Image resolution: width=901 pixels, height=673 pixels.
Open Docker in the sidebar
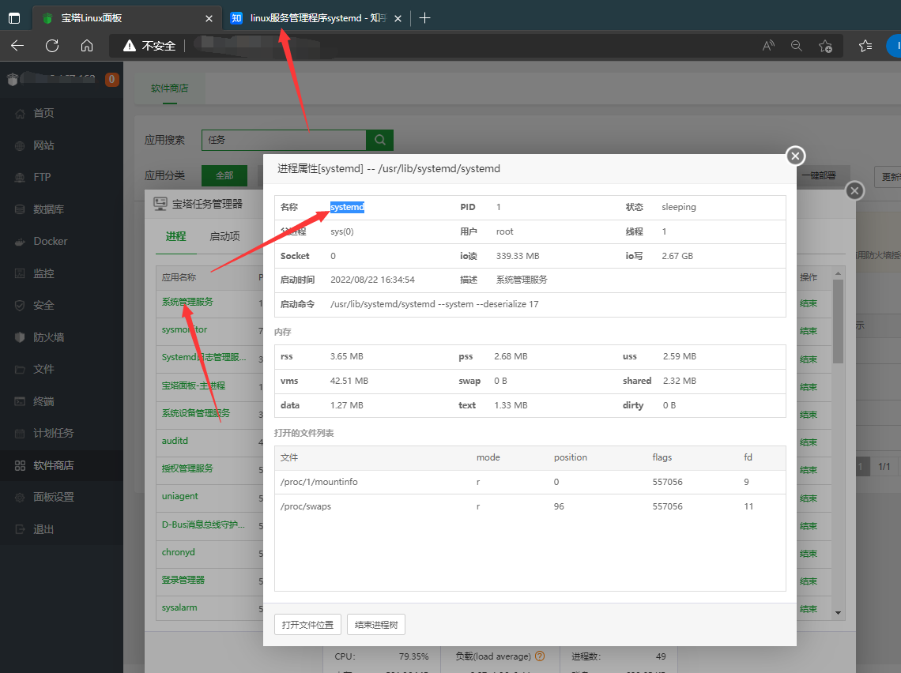[51, 241]
